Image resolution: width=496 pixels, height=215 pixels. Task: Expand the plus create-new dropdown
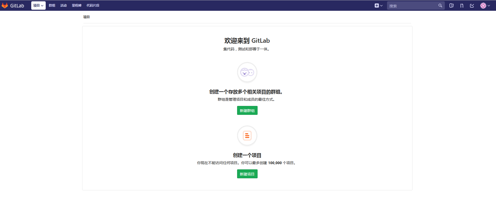coord(378,6)
